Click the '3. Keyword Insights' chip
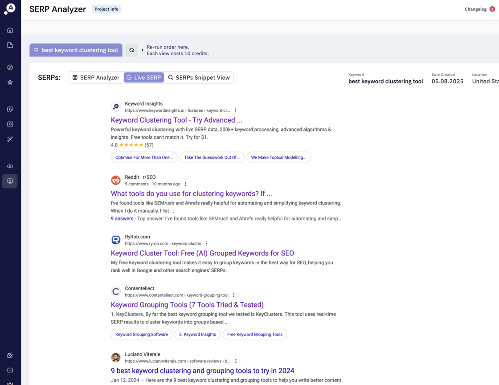This screenshot has height=385, width=499. coord(198,334)
